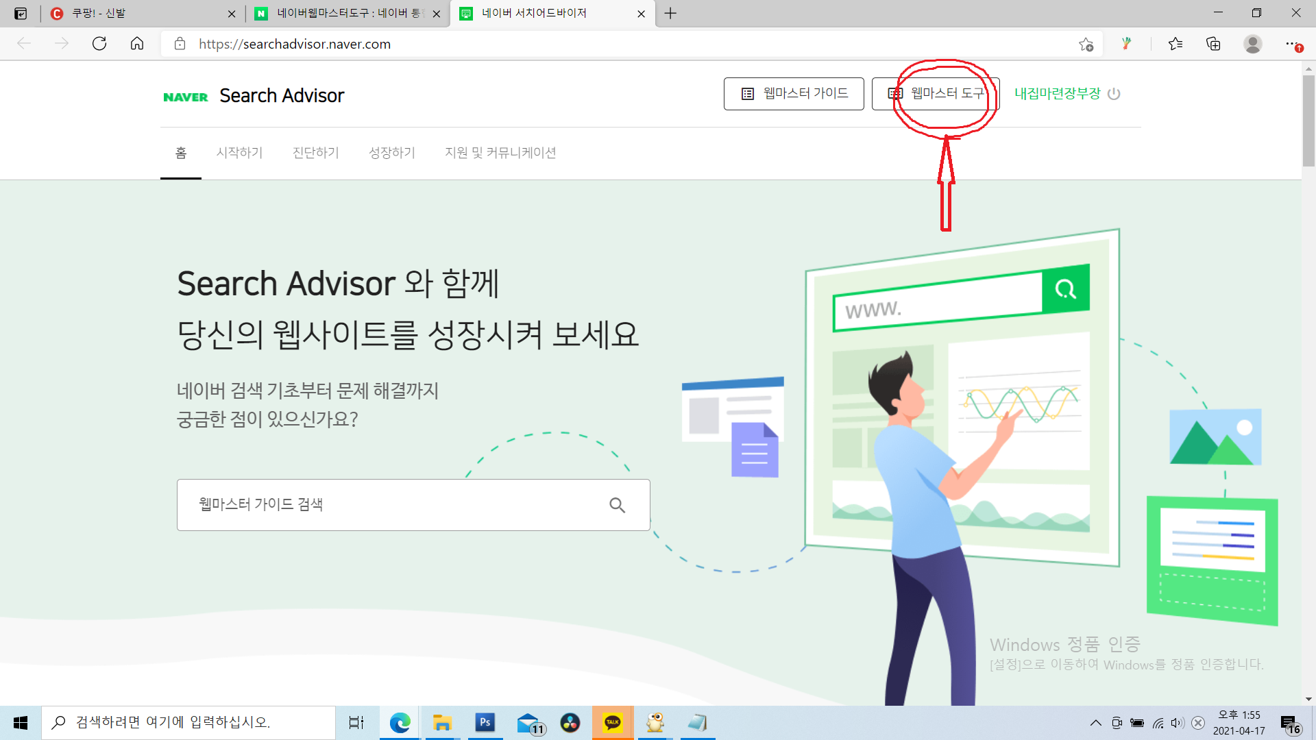Click the 웹마스터 가이드 button
The image size is (1316, 740).
pyautogui.click(x=794, y=94)
